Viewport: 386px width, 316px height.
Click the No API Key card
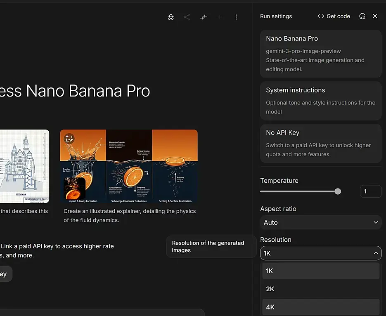click(x=321, y=143)
